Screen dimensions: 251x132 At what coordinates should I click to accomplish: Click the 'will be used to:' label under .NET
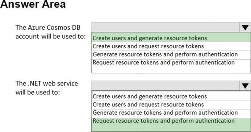click(x=37, y=92)
